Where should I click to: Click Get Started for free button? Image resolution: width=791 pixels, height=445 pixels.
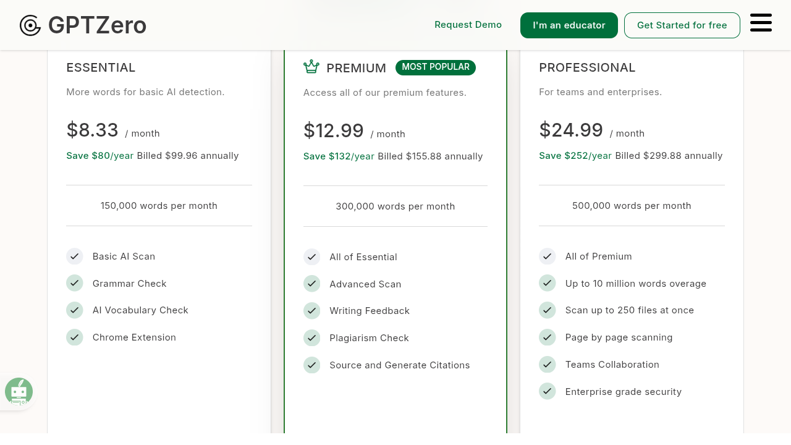coord(682,25)
